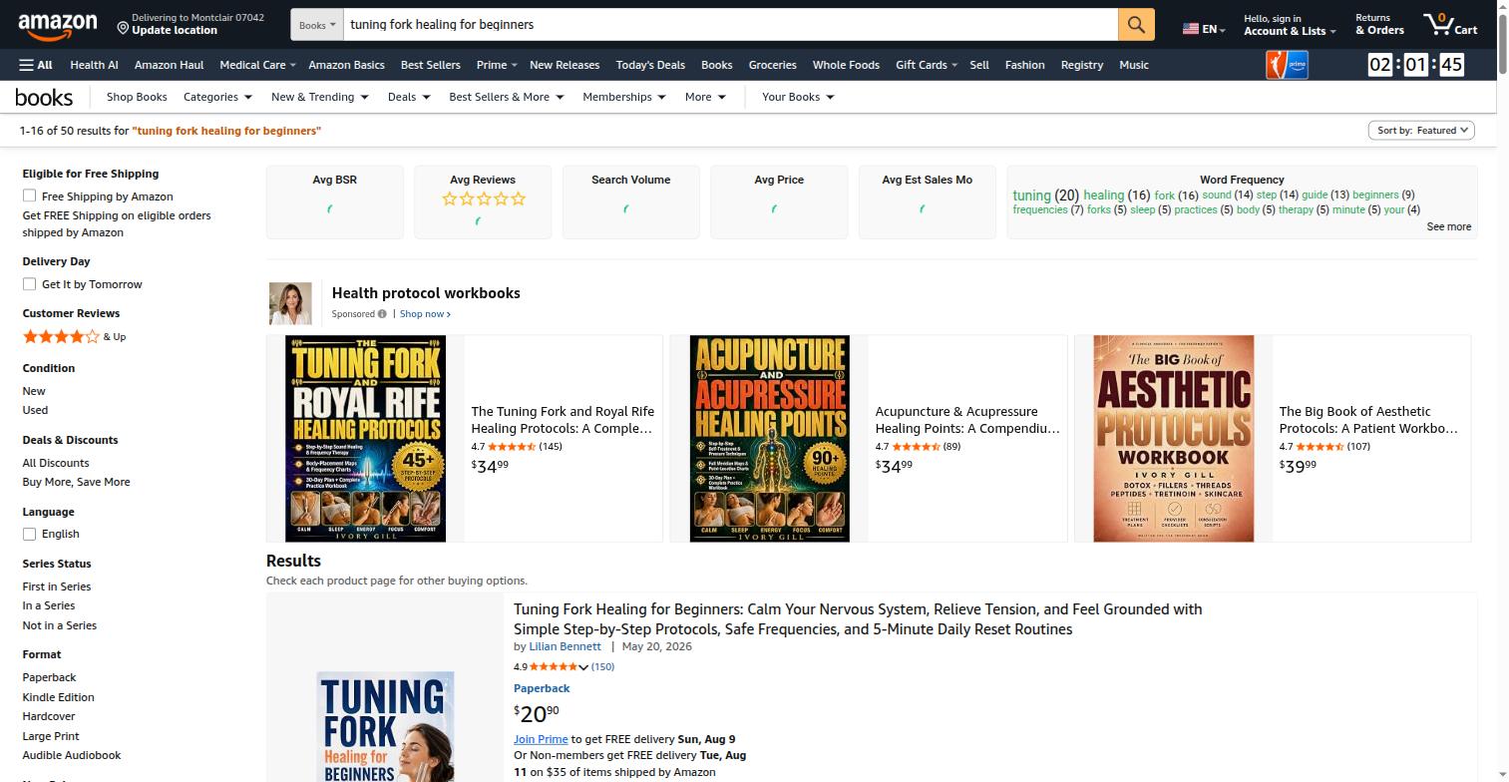Viewport: 1509px width, 782px height.
Task: Click the Search Volume stat card
Action: point(630,202)
